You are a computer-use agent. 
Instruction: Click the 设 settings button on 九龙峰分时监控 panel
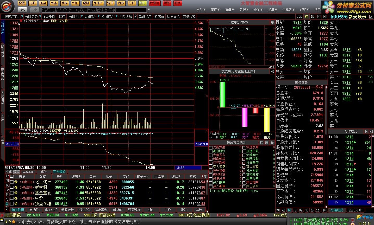pyautogui.click(x=272, y=71)
